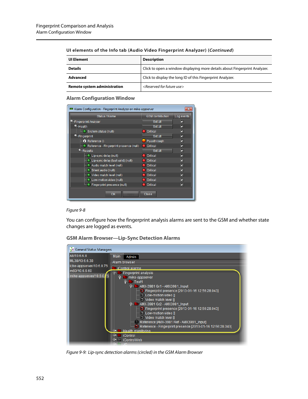Click the red iControl folder icon in tree
This screenshot has width=308, height=399.
click(119, 335)
